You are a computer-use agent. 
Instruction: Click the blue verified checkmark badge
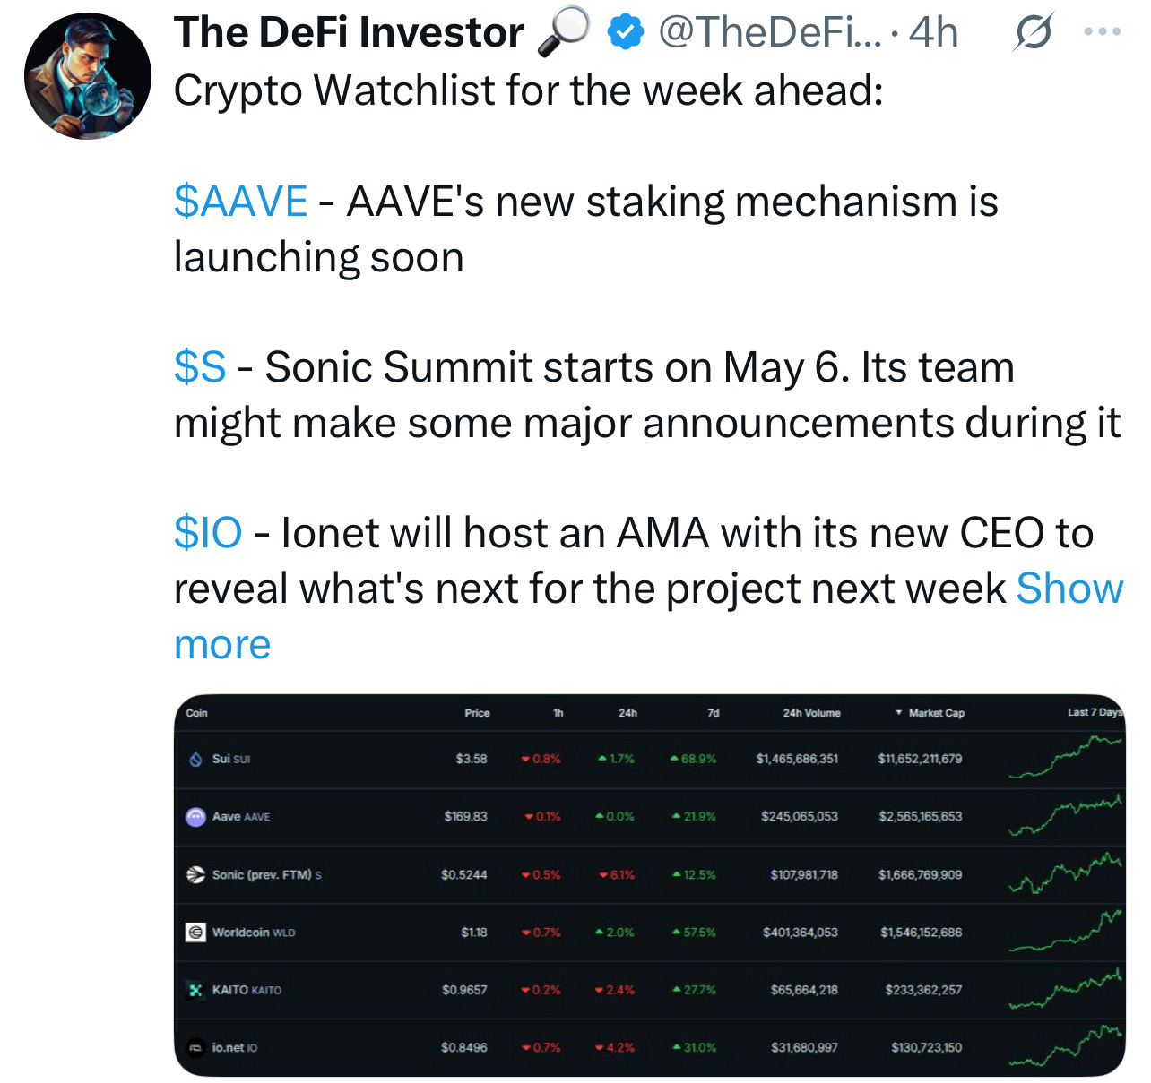click(x=625, y=33)
